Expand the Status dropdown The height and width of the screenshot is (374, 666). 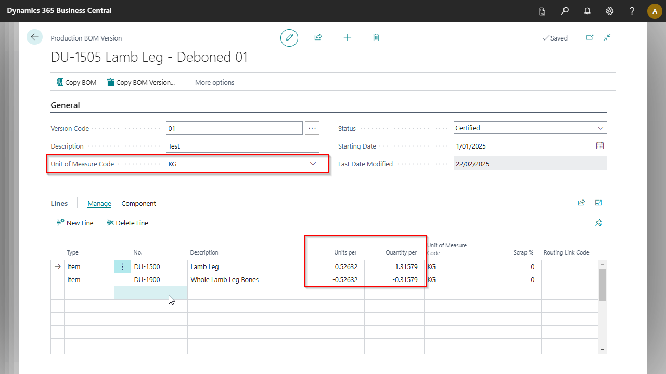pos(600,128)
